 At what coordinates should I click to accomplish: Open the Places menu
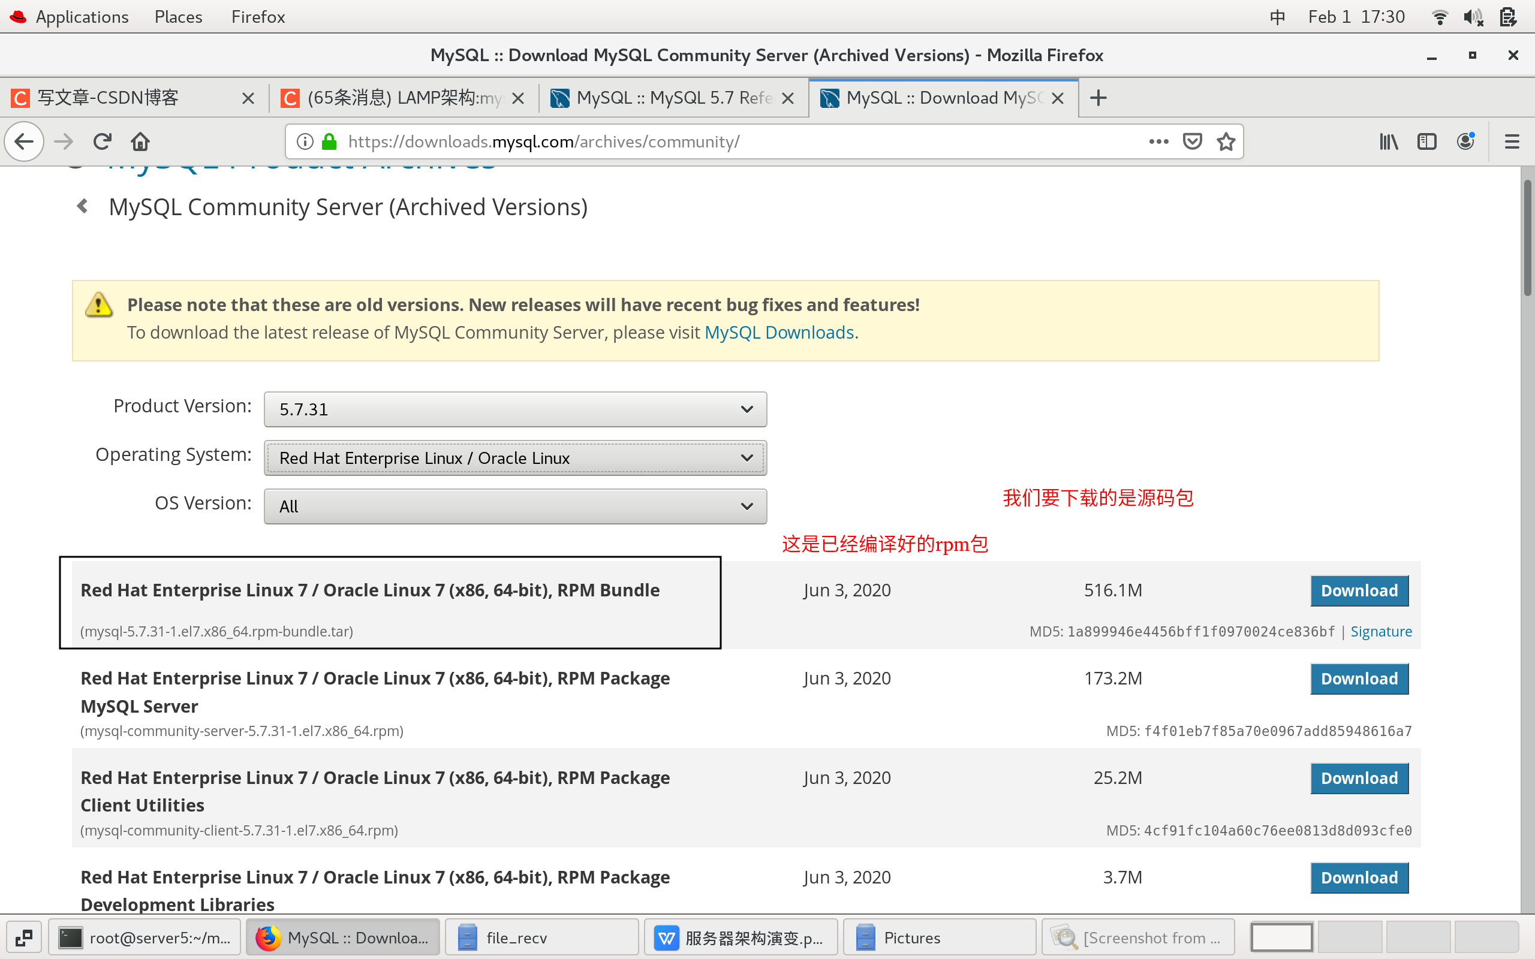coord(178,17)
